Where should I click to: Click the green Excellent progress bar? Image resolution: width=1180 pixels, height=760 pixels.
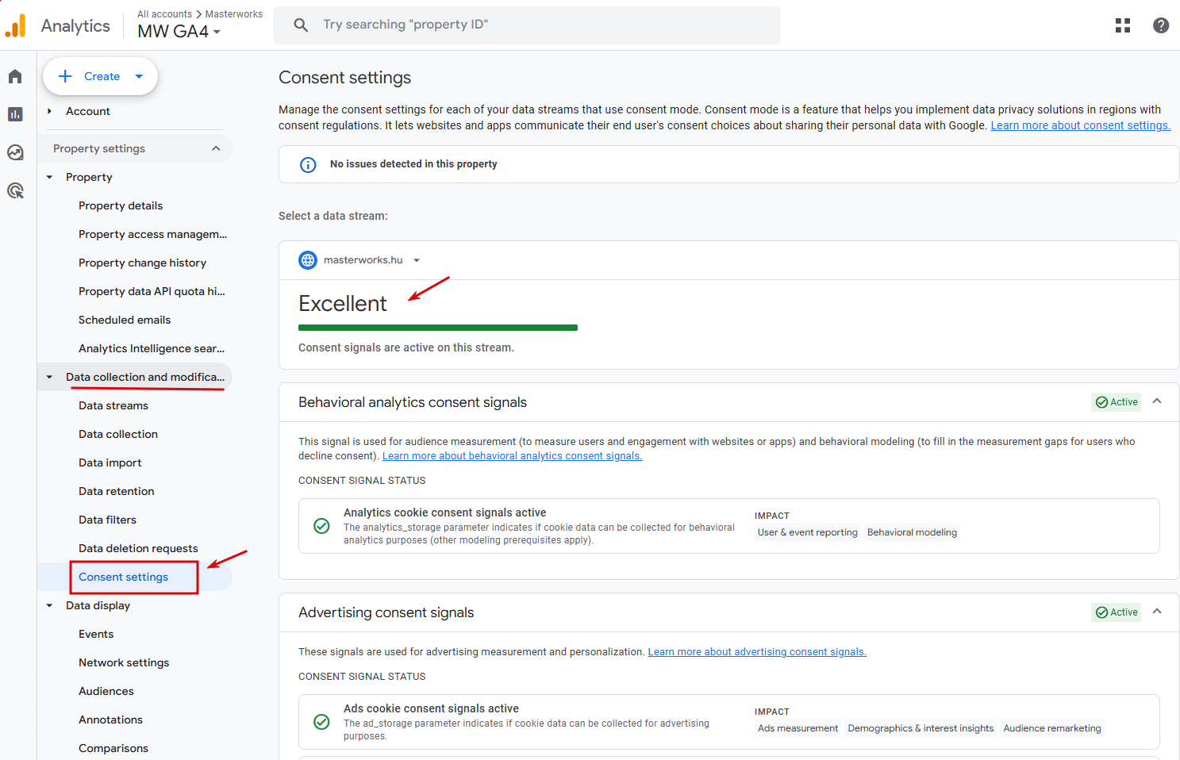(x=438, y=328)
